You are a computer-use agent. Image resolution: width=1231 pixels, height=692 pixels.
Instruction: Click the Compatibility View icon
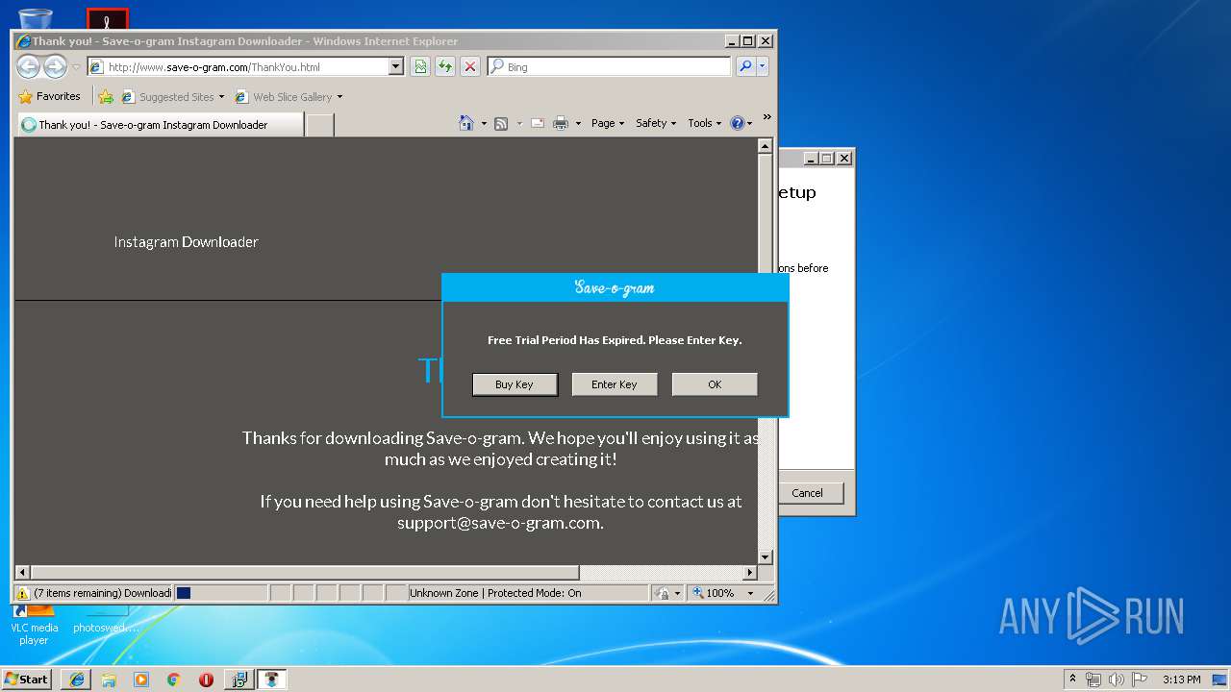[420, 66]
